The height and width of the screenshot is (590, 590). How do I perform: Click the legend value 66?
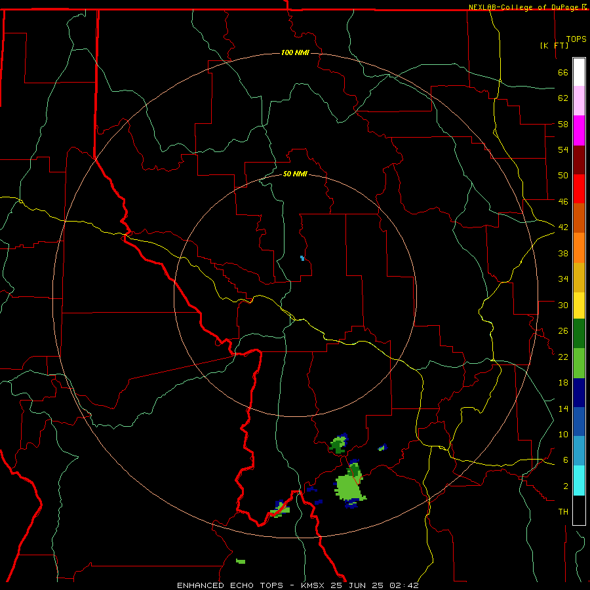pos(563,72)
